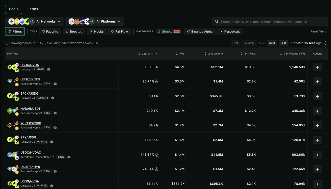Click robot icon in USDT/SPCXB row
Viewport: 331px width, 189px height.
coord(55,84)
